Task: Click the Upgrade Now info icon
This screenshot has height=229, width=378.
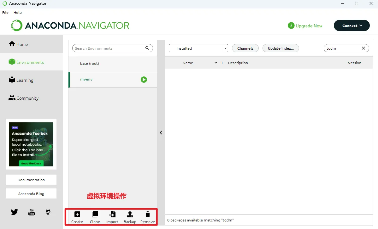Action: pos(291,25)
